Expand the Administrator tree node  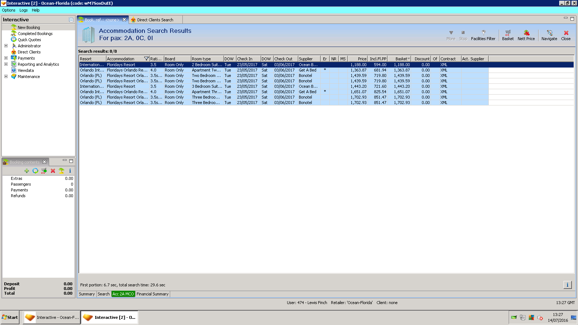tap(6, 46)
